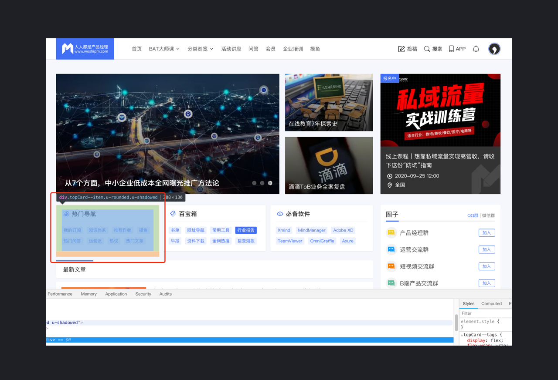Click the 短视频交流群 orange chat icon
Viewport: 558px width, 380px height.
(x=391, y=266)
